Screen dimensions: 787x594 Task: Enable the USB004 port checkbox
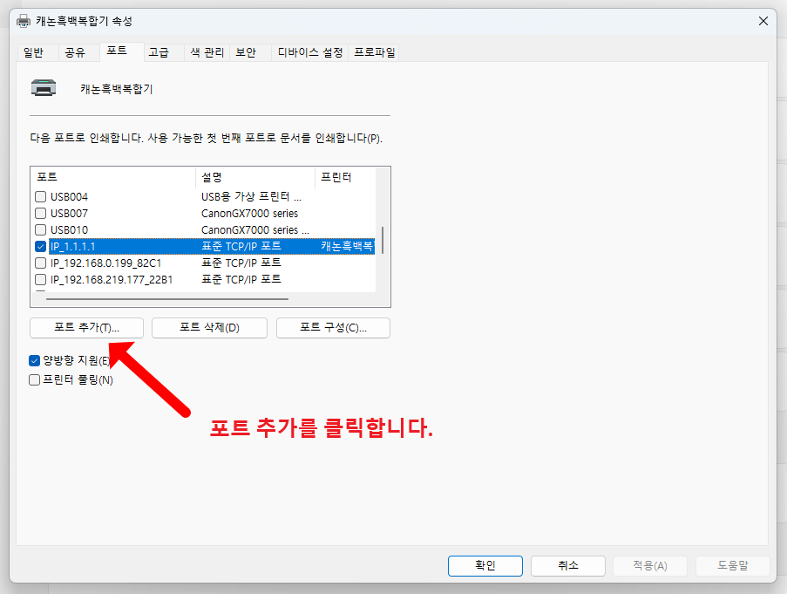pos(40,196)
